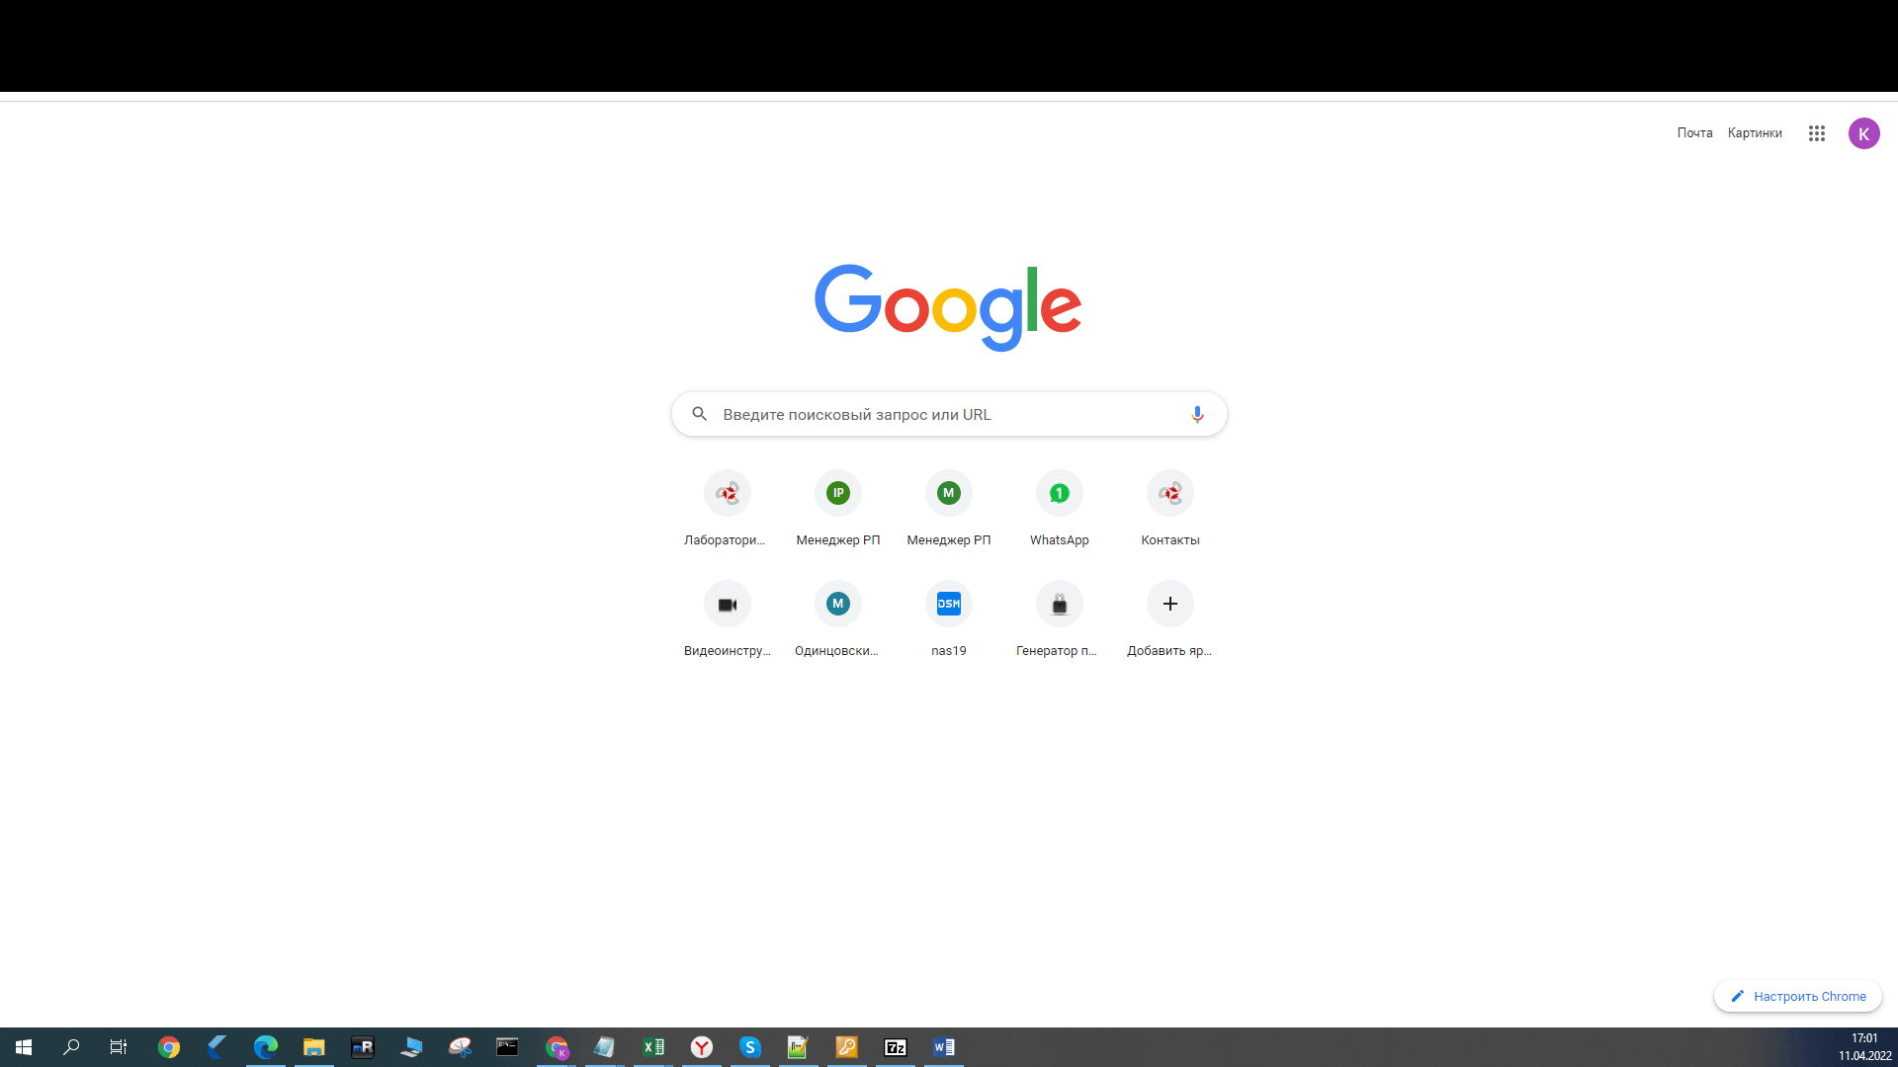
Task: Click the Google logo
Action: (948, 307)
